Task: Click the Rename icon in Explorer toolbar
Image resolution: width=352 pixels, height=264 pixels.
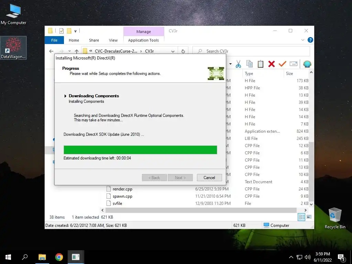Action: point(294,64)
